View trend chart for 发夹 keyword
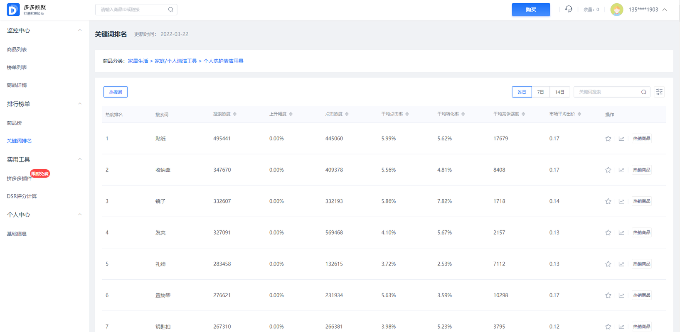The width and height of the screenshot is (680, 332). pyautogui.click(x=621, y=232)
